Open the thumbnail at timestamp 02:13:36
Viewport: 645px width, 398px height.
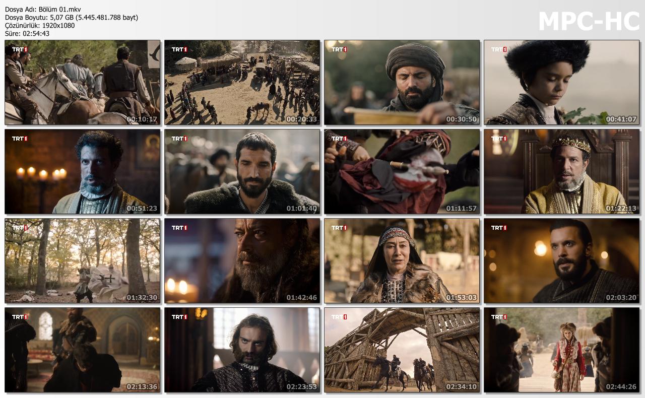coord(83,350)
